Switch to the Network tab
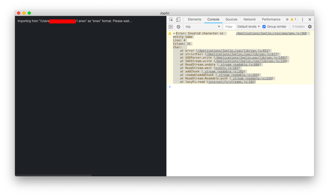The height and width of the screenshot is (196, 329). 249,19
